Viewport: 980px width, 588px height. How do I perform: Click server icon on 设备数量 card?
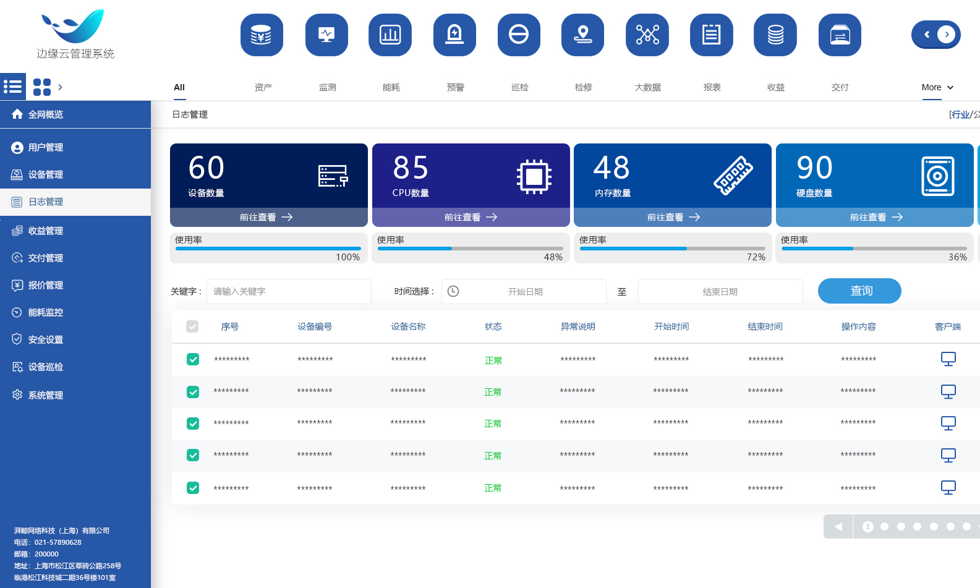(x=333, y=176)
